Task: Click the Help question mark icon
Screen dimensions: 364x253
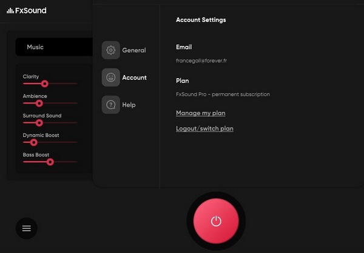Action: 111,105
